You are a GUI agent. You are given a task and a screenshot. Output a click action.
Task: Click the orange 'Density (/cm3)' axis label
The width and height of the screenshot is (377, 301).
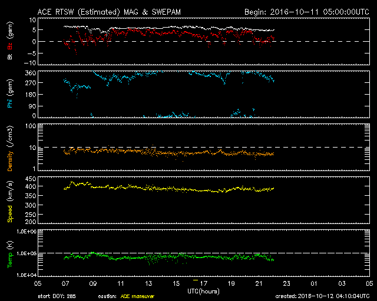pos(9,148)
